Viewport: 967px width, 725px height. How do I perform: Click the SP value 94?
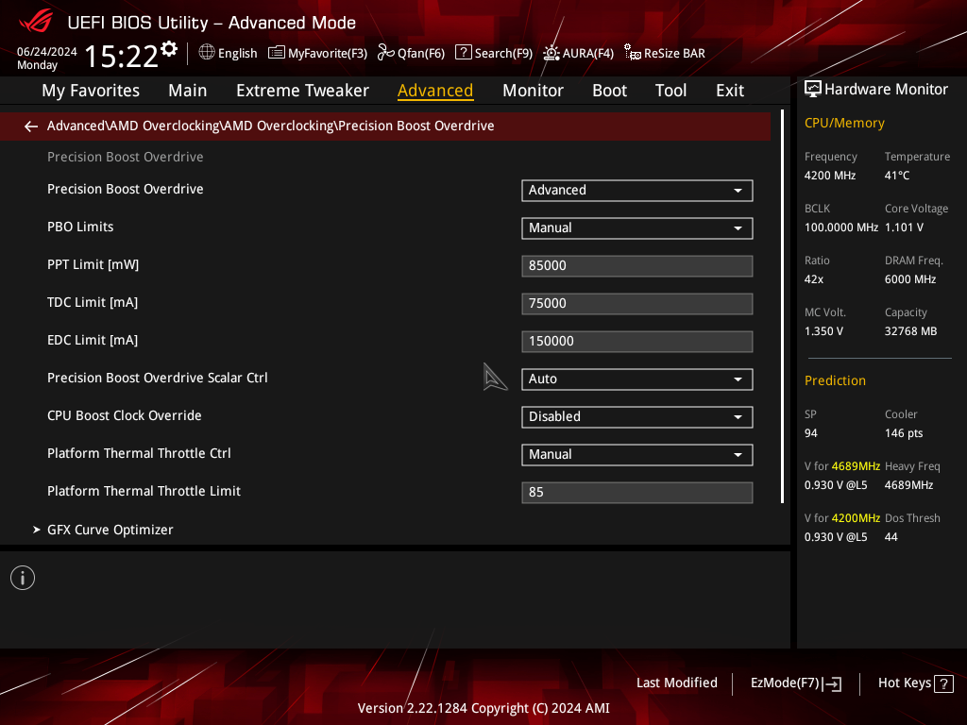point(811,432)
